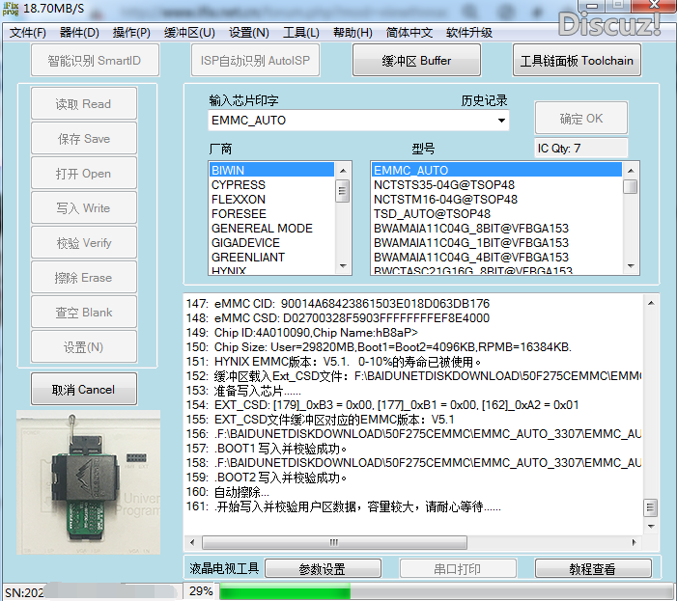This screenshot has width=677, height=601.
Task: Open the 缓冲区(U) menu
Action: pyautogui.click(x=189, y=33)
